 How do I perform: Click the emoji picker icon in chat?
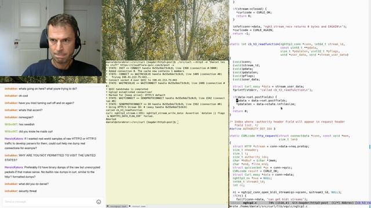coord(99,202)
